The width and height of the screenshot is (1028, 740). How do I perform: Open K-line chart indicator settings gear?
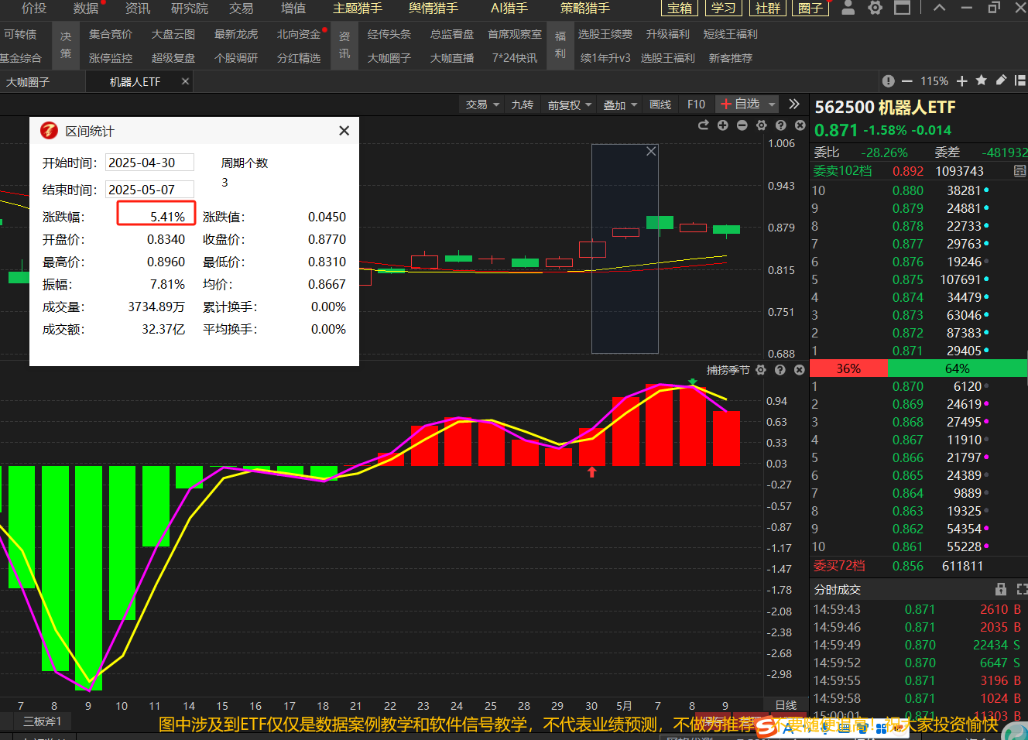762,125
